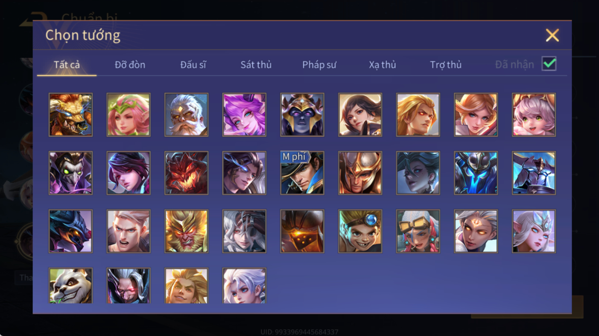Select the golden bull beast hero portrait

point(70,115)
